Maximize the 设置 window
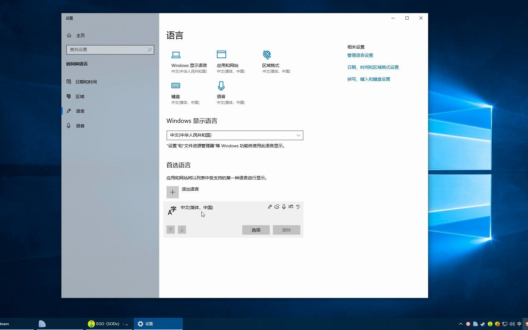The width and height of the screenshot is (528, 330). [407, 18]
